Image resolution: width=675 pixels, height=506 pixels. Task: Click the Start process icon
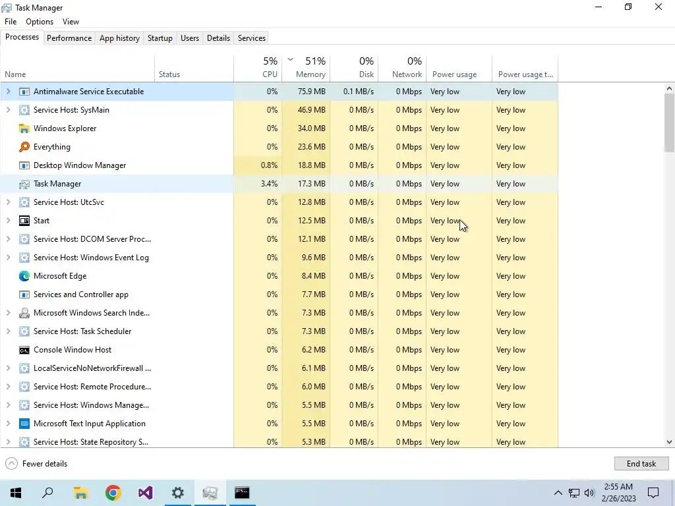pyautogui.click(x=24, y=221)
